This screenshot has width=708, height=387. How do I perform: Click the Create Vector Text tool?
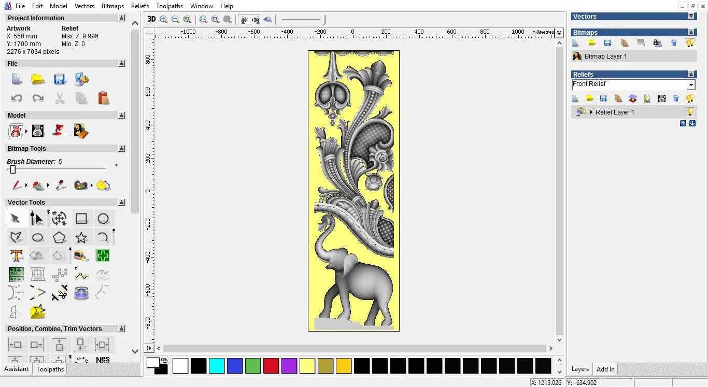tap(16, 255)
